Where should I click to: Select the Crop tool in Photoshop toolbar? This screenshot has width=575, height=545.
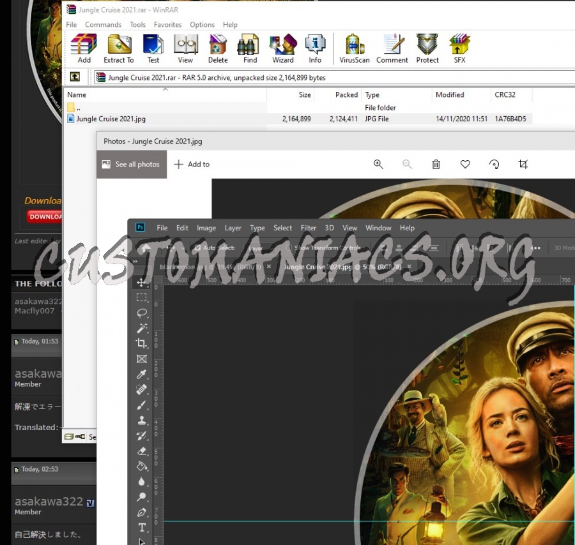click(142, 343)
